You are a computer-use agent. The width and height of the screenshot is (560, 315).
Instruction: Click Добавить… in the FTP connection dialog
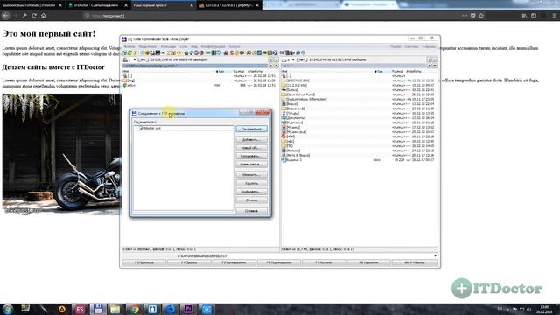[251, 140]
